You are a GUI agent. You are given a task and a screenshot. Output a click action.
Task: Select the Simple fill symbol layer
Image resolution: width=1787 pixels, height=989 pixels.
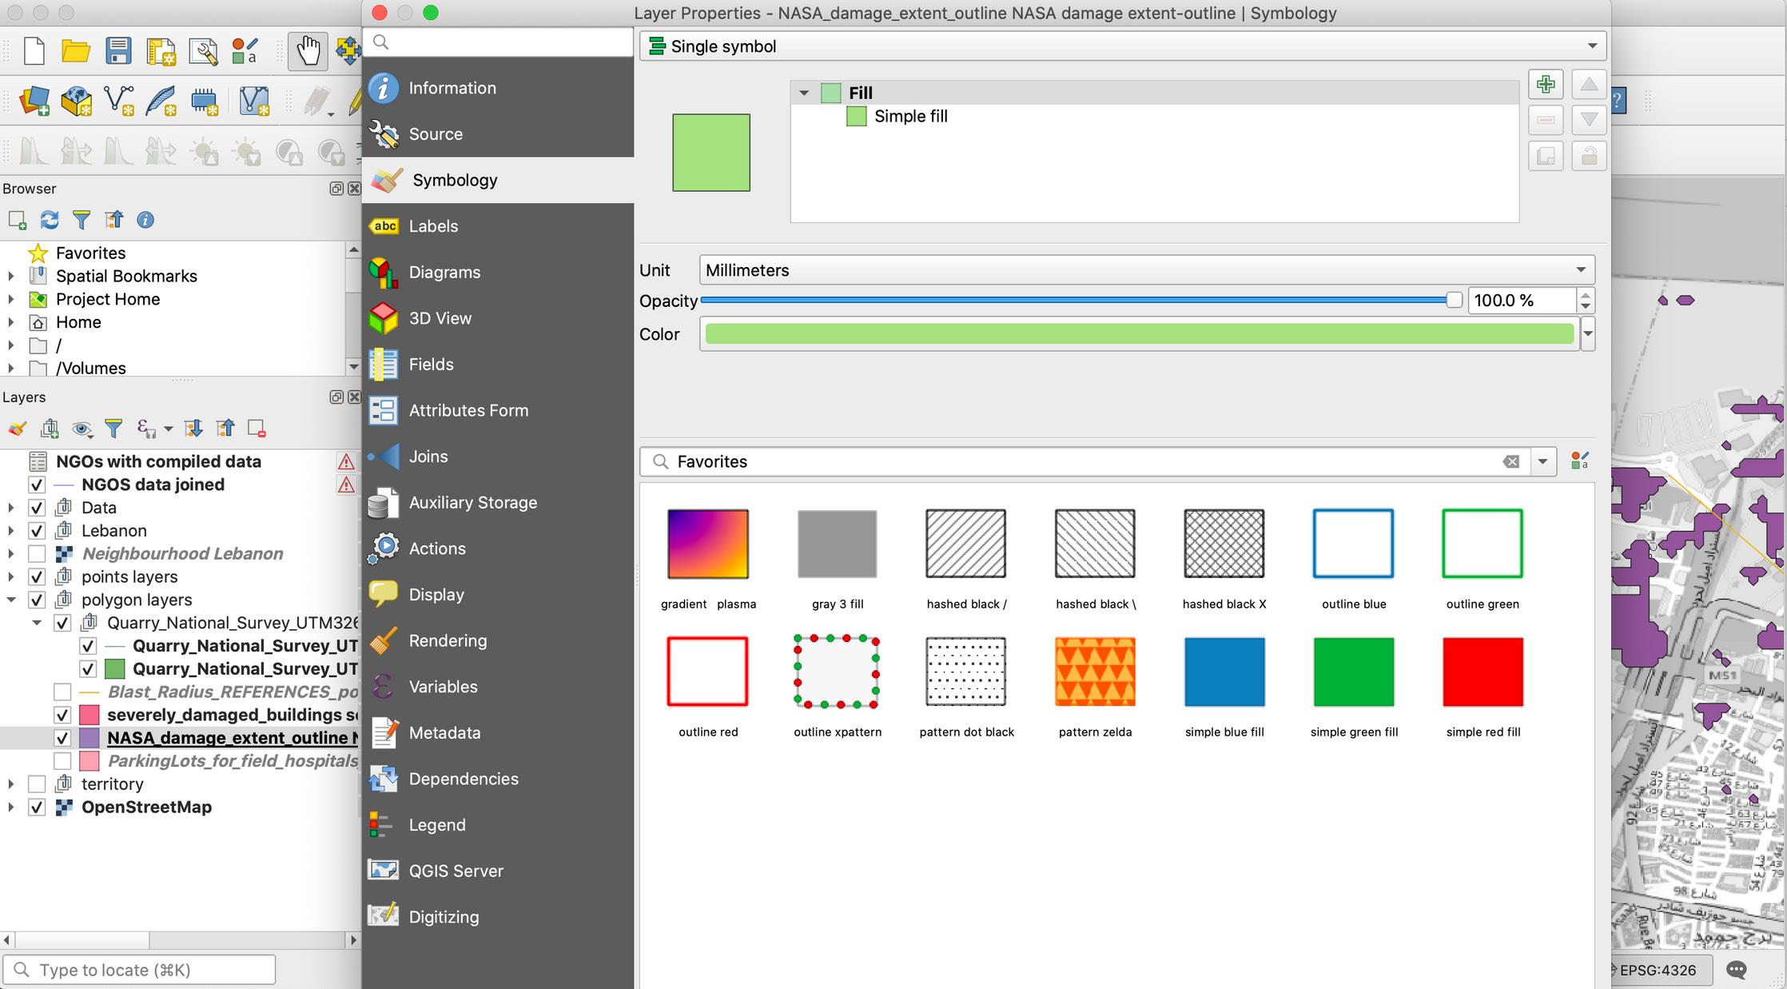pos(910,117)
